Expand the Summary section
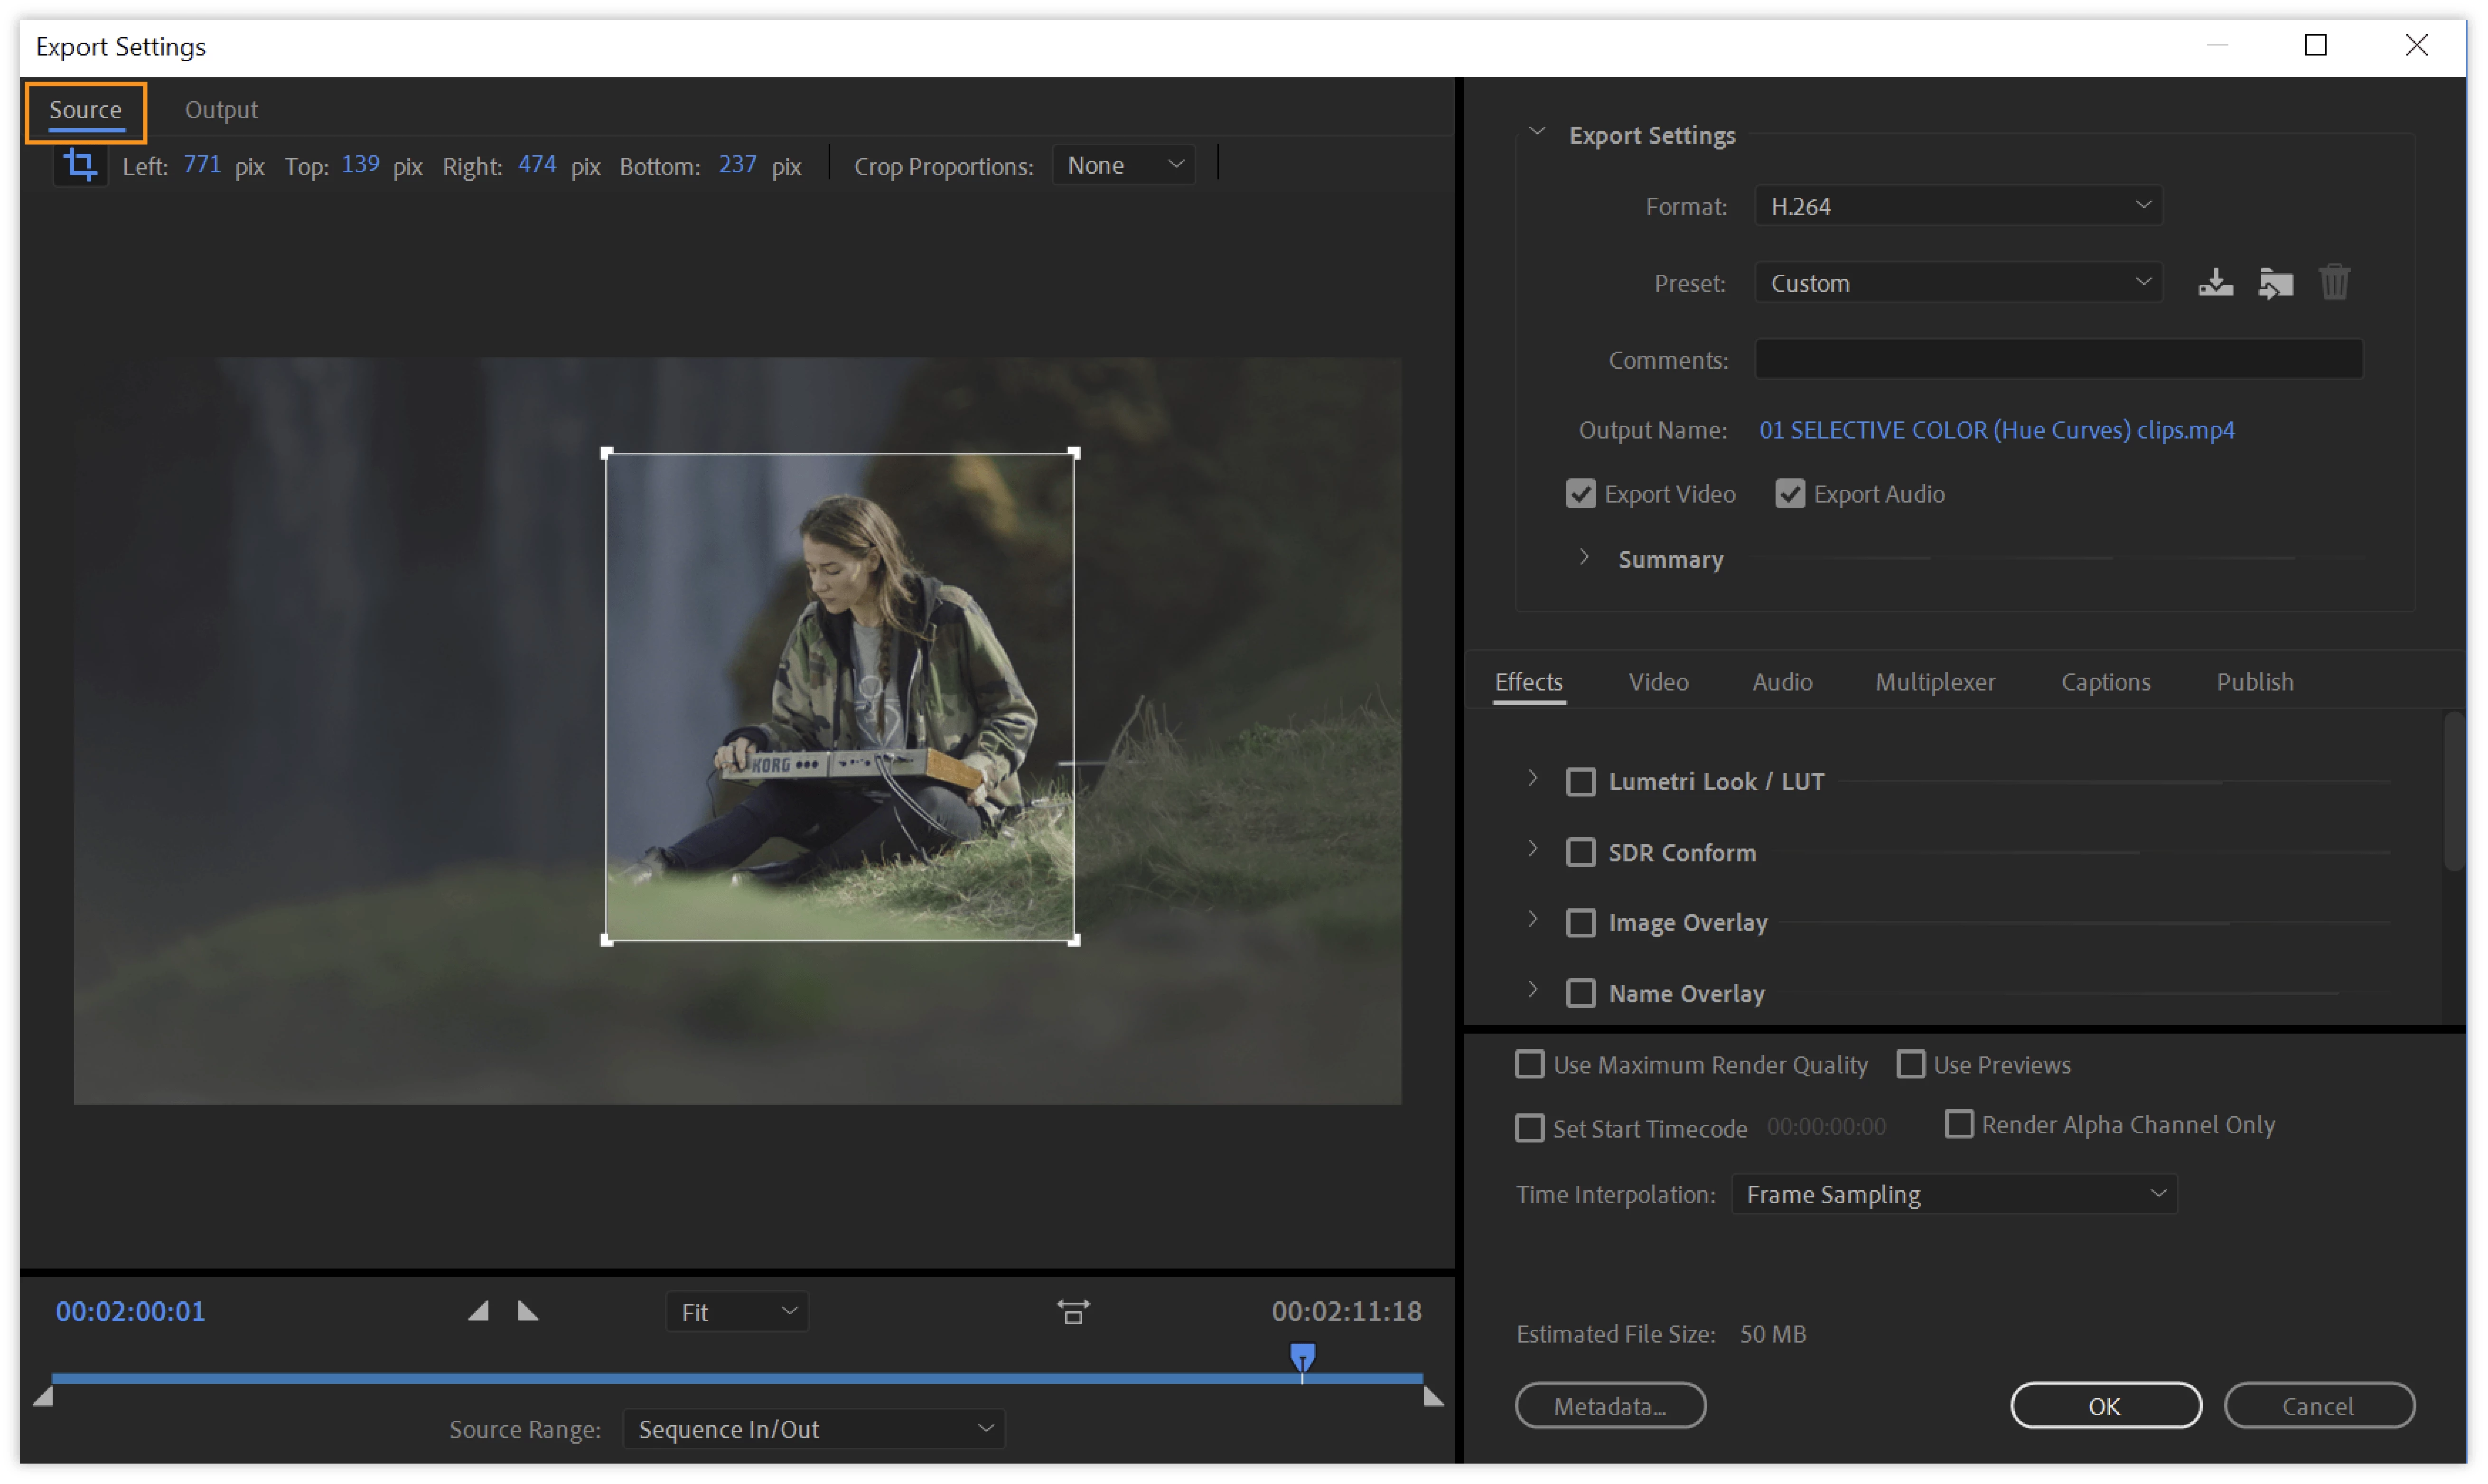The height and width of the screenshot is (1484, 2488). (x=1584, y=558)
